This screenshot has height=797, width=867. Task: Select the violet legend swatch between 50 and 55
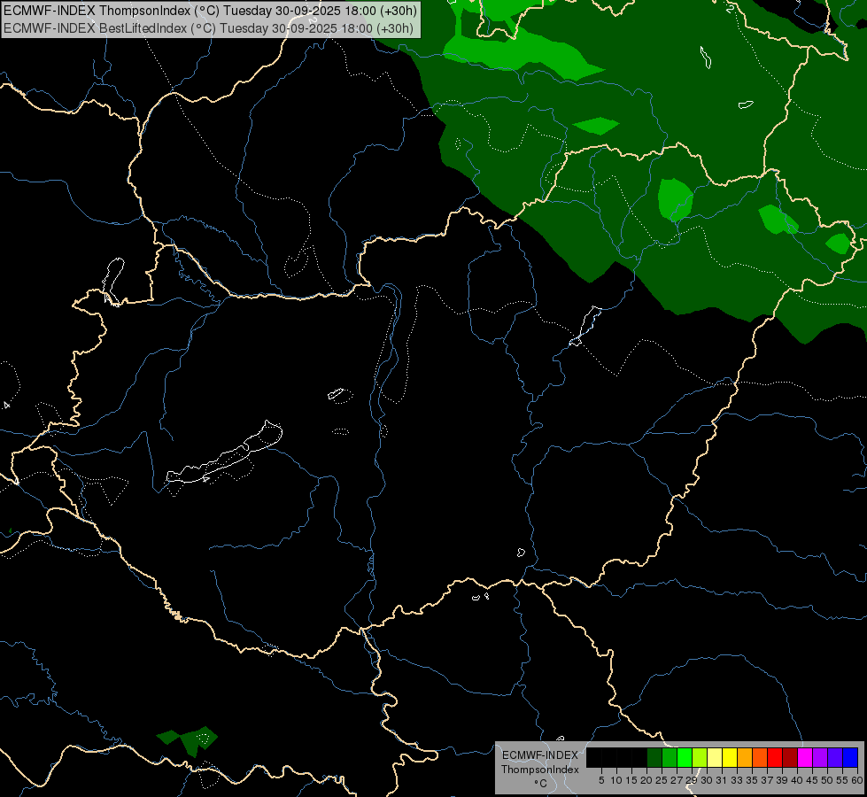point(835,757)
